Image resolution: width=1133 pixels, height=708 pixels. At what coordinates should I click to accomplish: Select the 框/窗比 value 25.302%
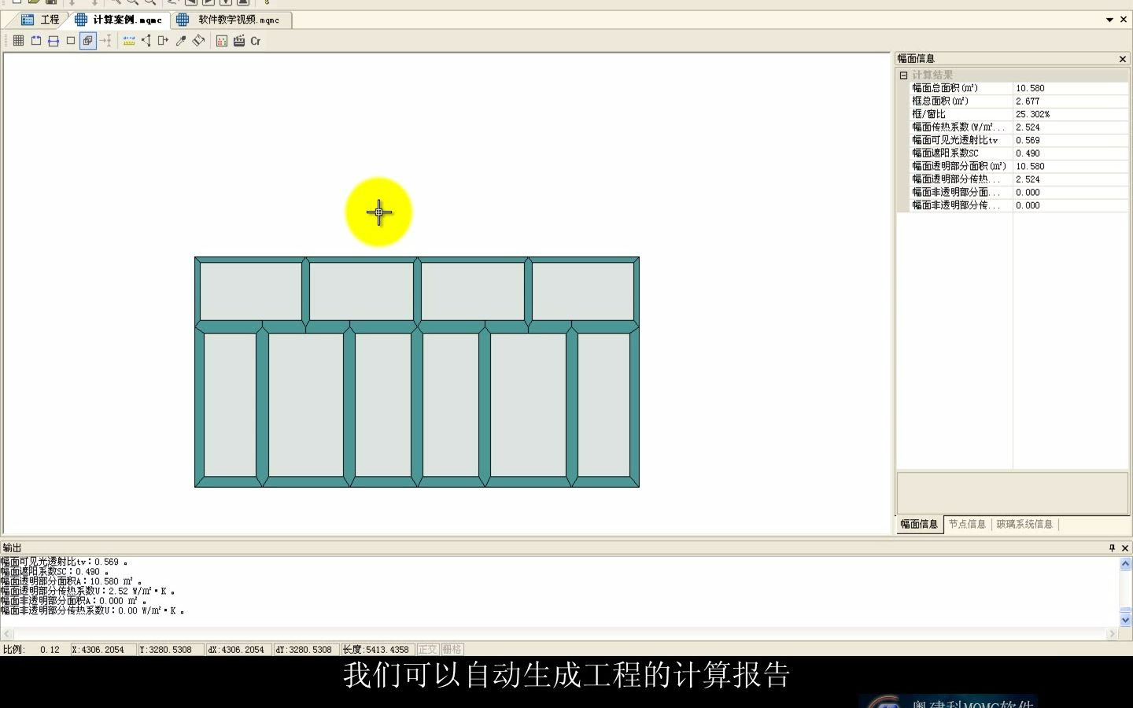[x=1070, y=114]
